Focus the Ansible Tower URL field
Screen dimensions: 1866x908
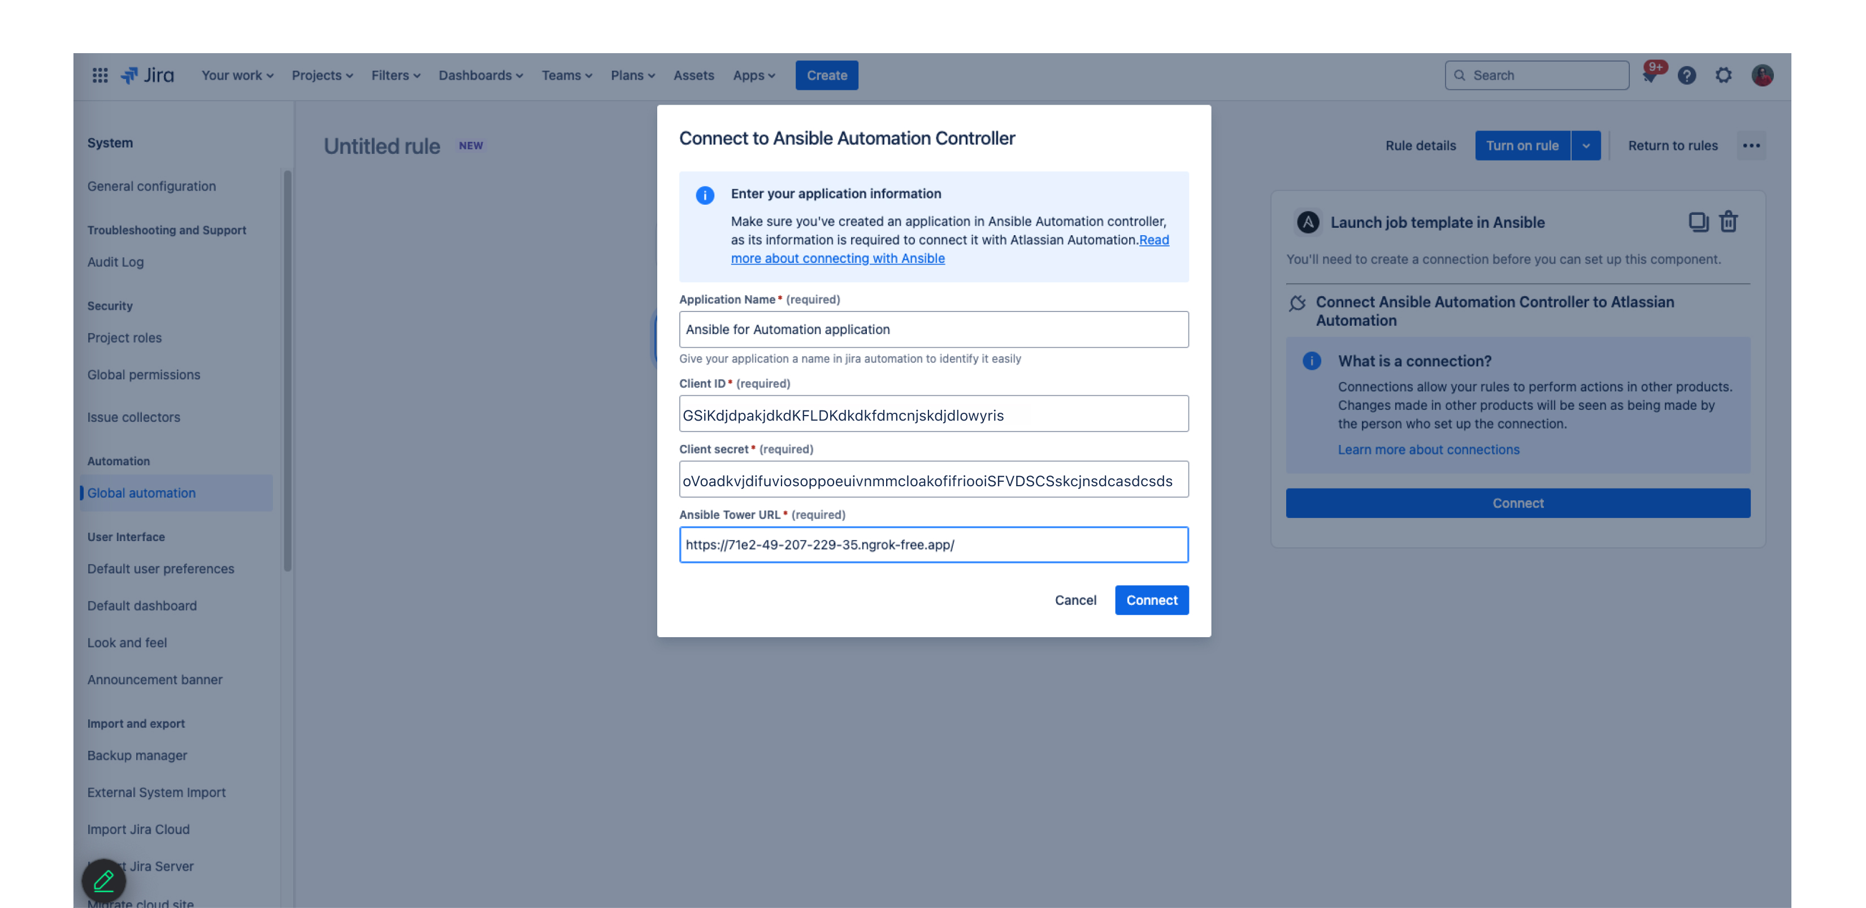[x=933, y=544]
